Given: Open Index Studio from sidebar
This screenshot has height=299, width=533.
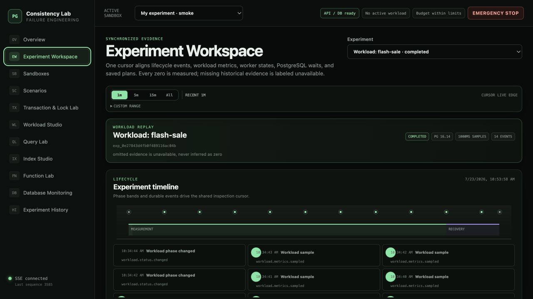Looking at the screenshot, I should 47,159.
